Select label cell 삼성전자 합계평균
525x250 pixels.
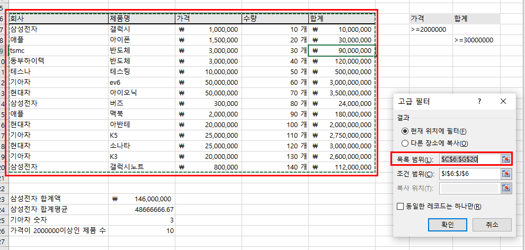click(x=59, y=210)
